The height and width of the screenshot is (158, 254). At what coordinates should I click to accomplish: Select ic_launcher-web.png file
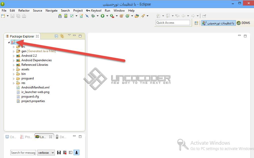click(35, 92)
